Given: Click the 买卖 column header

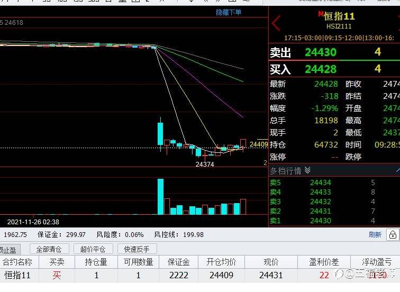Looking at the screenshot, I should [57, 262].
